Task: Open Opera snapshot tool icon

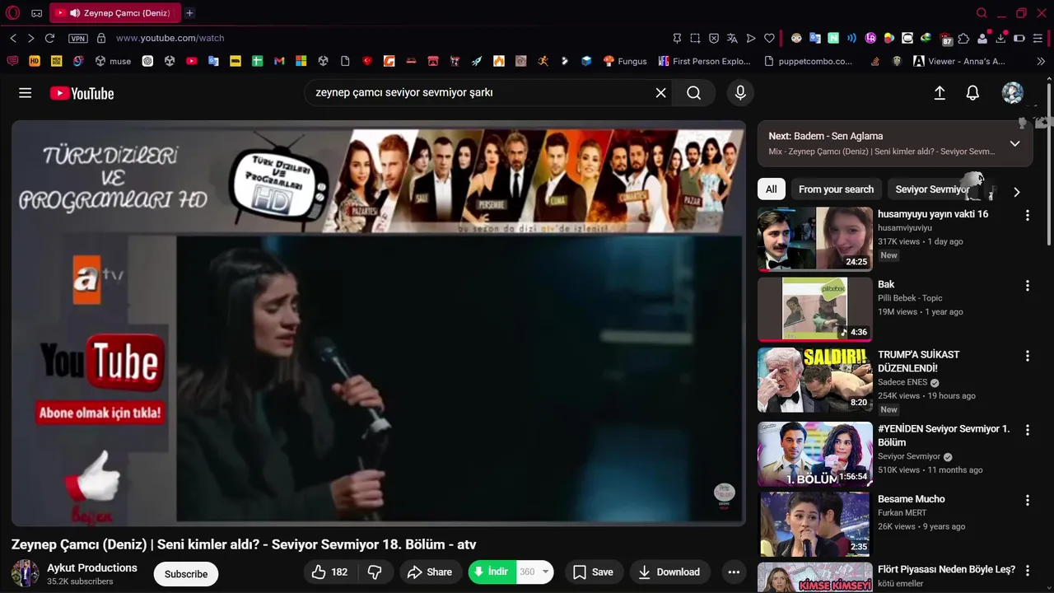Action: tap(695, 38)
